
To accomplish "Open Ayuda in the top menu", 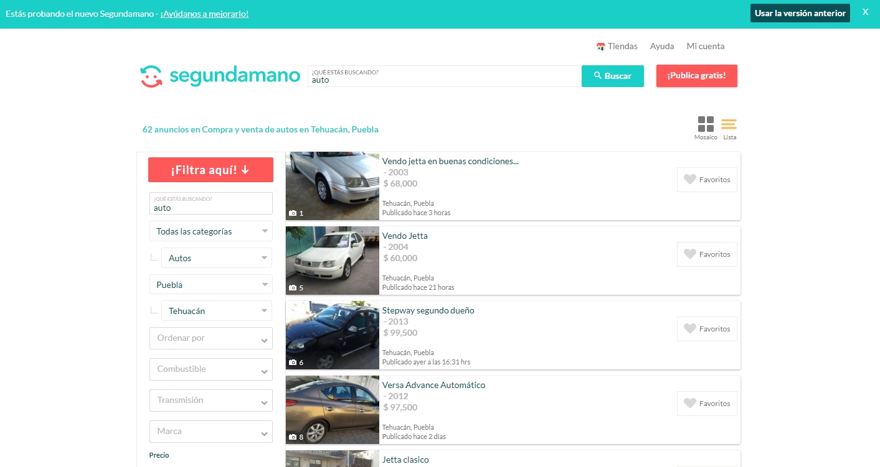I will pos(662,46).
